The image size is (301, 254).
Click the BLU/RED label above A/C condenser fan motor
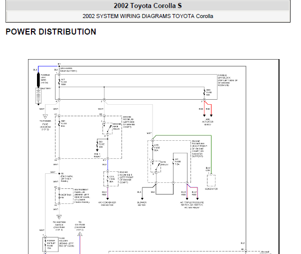[104, 193]
